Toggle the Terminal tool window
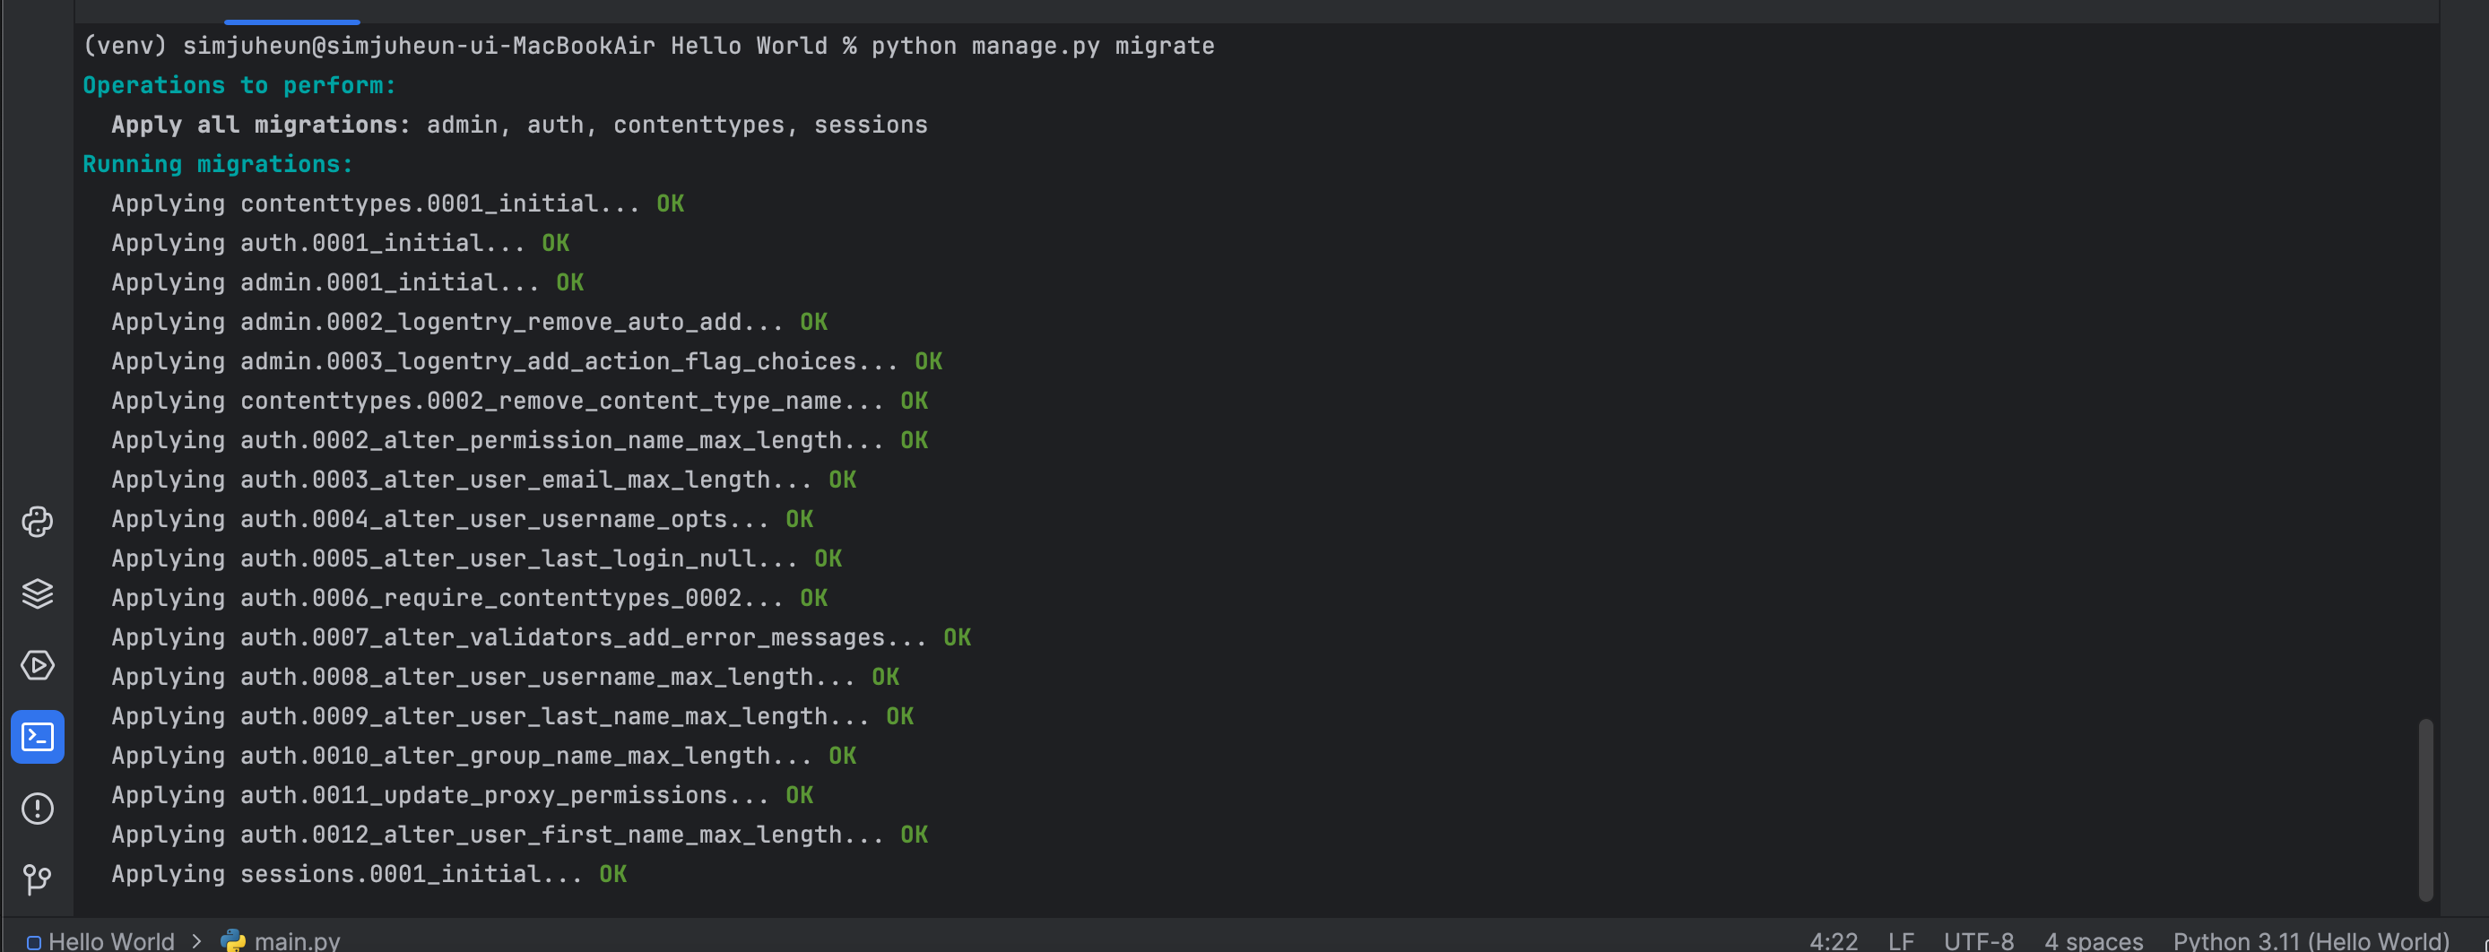The height and width of the screenshot is (952, 2489). pos(38,738)
